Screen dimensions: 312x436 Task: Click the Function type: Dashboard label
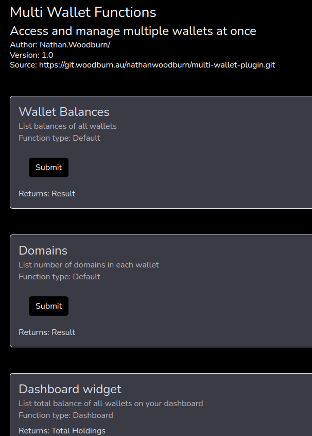66,415
